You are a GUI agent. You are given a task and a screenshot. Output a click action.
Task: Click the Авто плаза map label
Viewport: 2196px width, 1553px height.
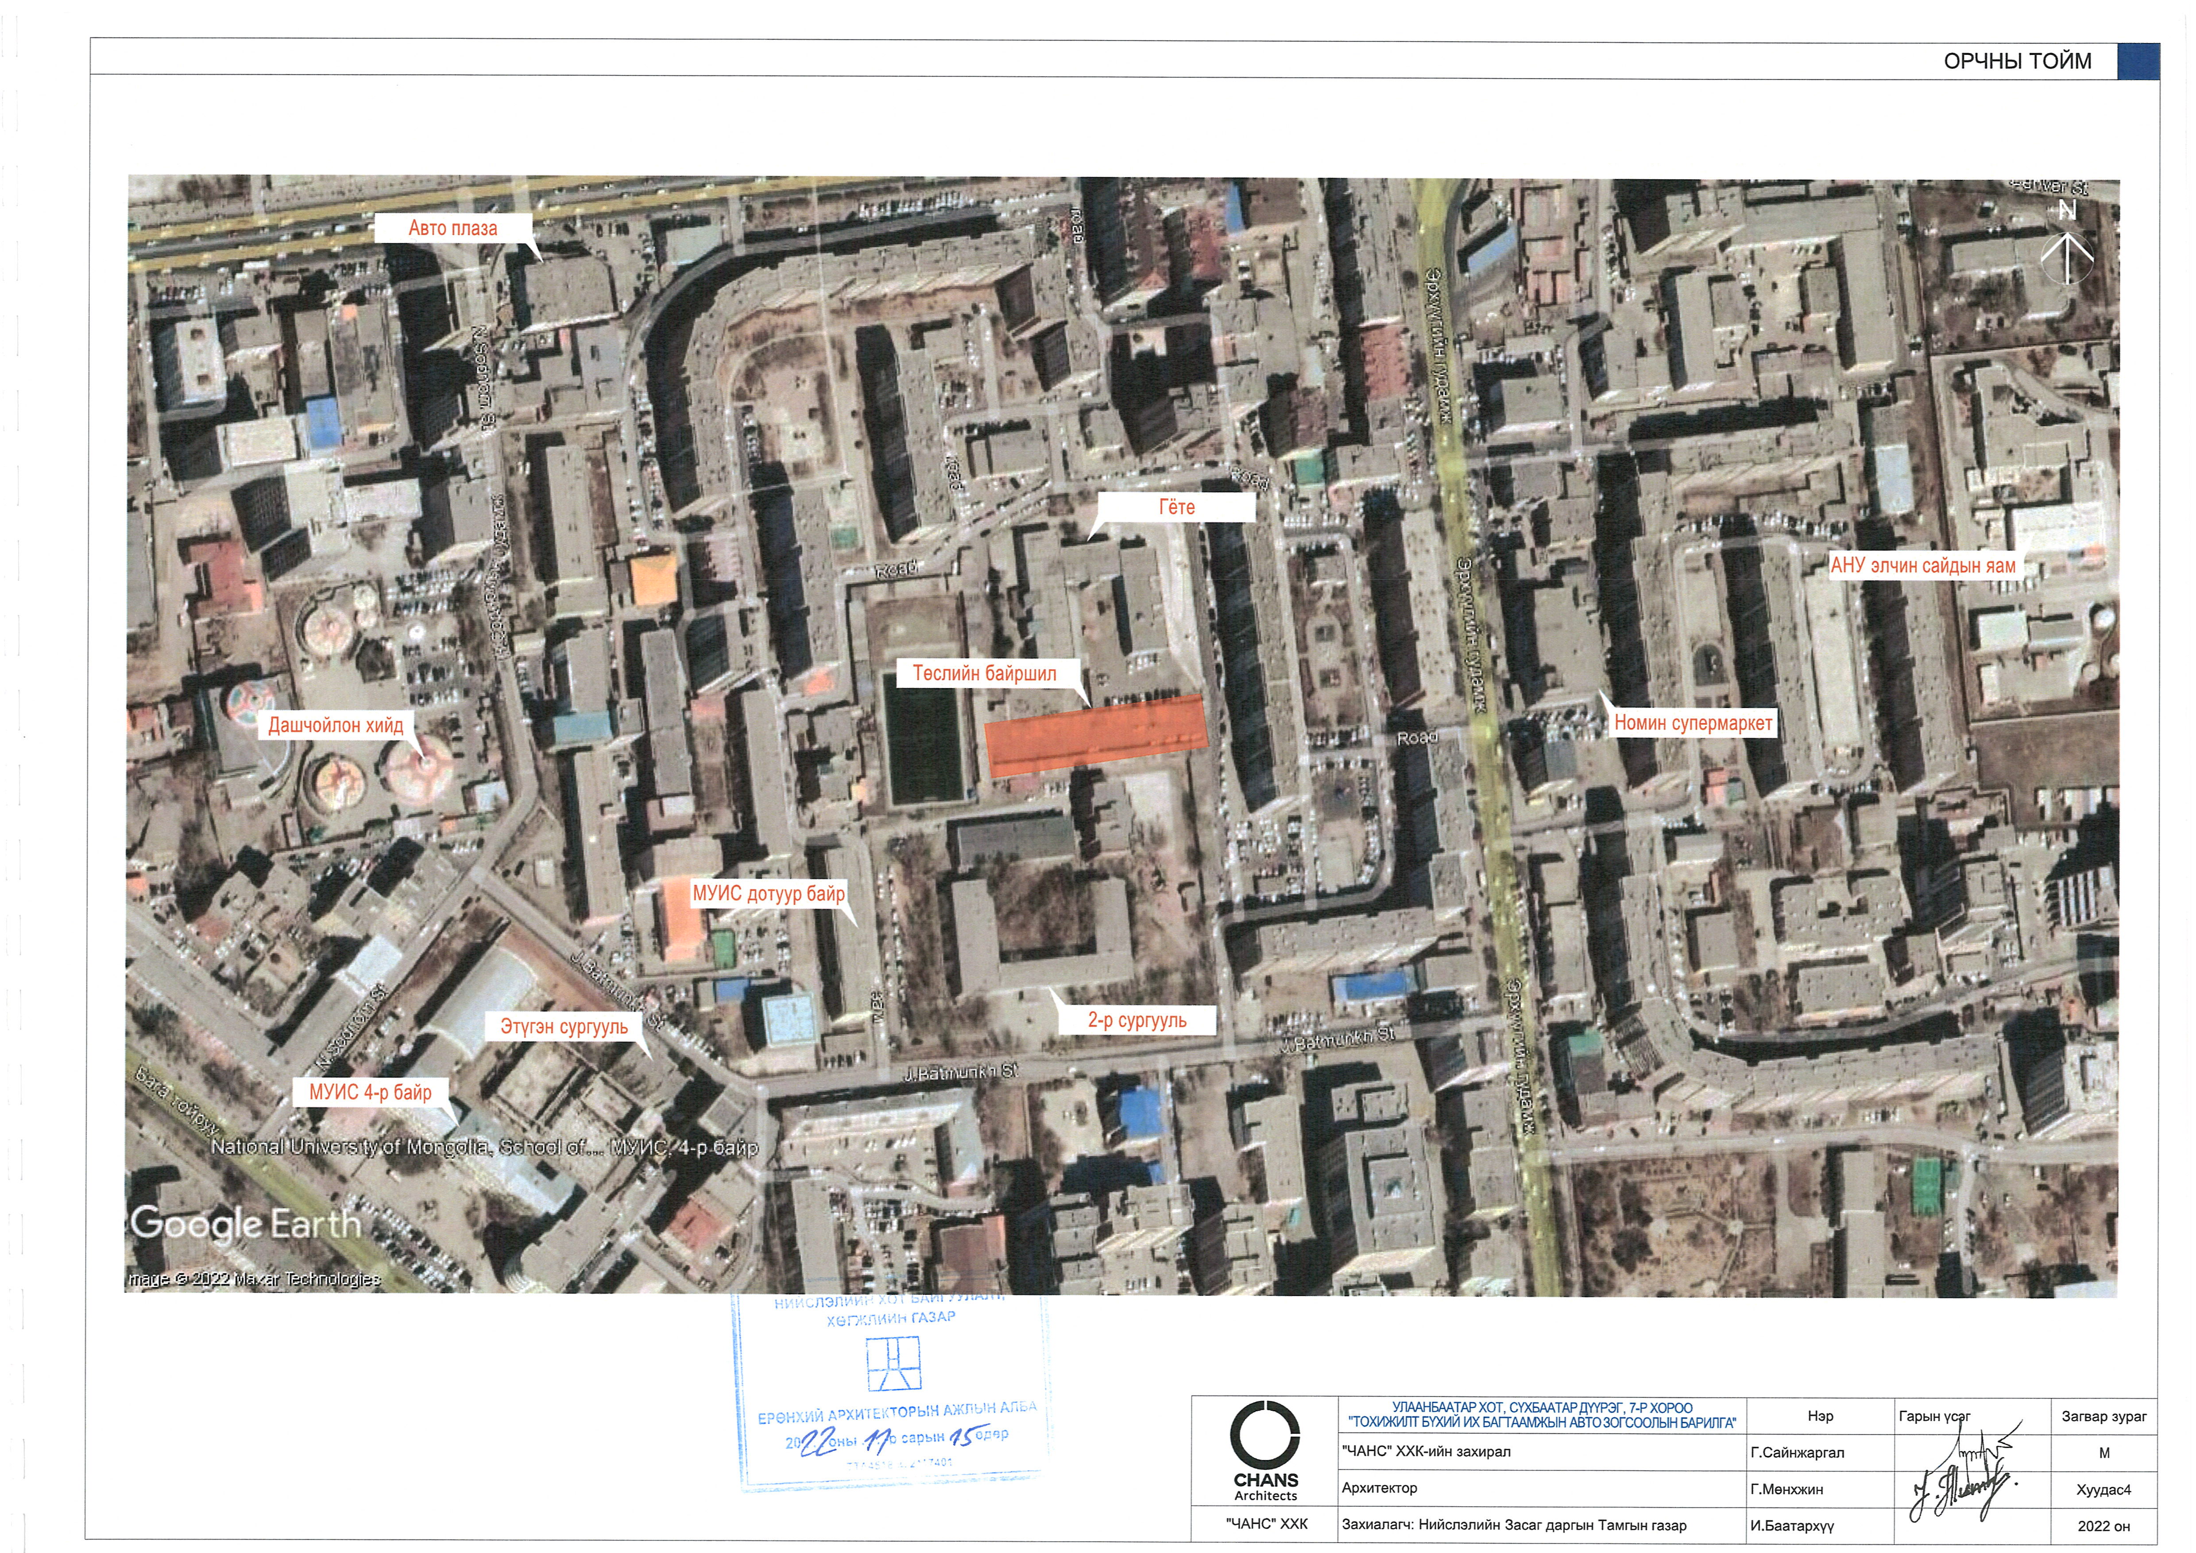(452, 228)
